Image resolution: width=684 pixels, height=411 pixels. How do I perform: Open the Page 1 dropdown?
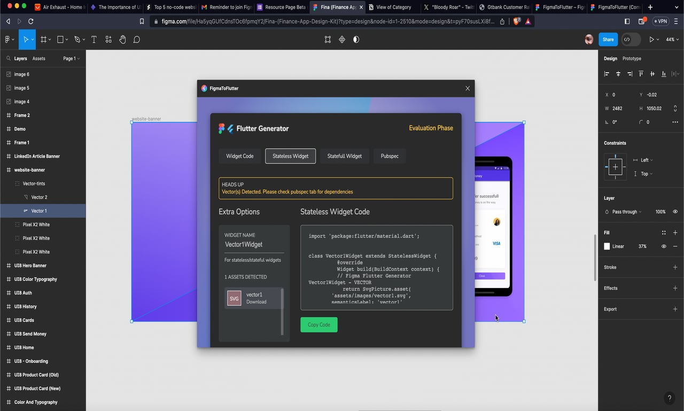coord(71,58)
